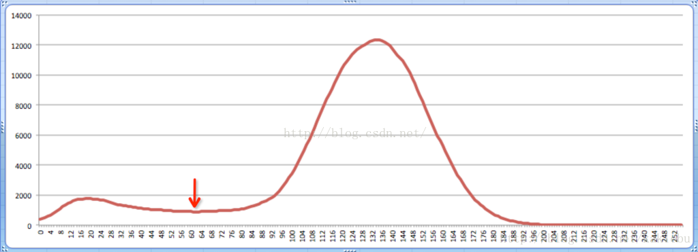Select horizontal axis label 152
This screenshot has height=252, width=698.
(423, 235)
